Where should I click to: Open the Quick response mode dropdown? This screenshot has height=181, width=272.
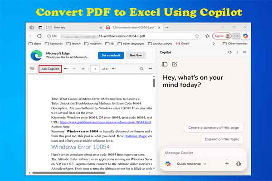(x=191, y=164)
